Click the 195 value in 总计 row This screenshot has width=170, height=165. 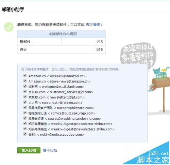[99, 50]
